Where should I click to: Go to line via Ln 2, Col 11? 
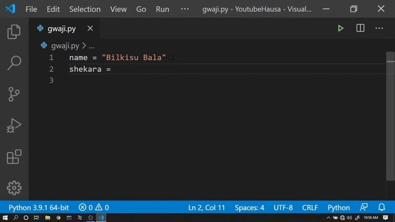pos(206,208)
